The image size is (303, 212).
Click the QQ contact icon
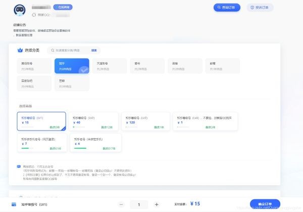tap(34, 15)
